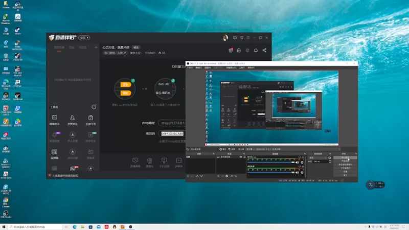The image size is (409, 230).
Task: Click the add scene plus button in OBS
Action: (188, 176)
